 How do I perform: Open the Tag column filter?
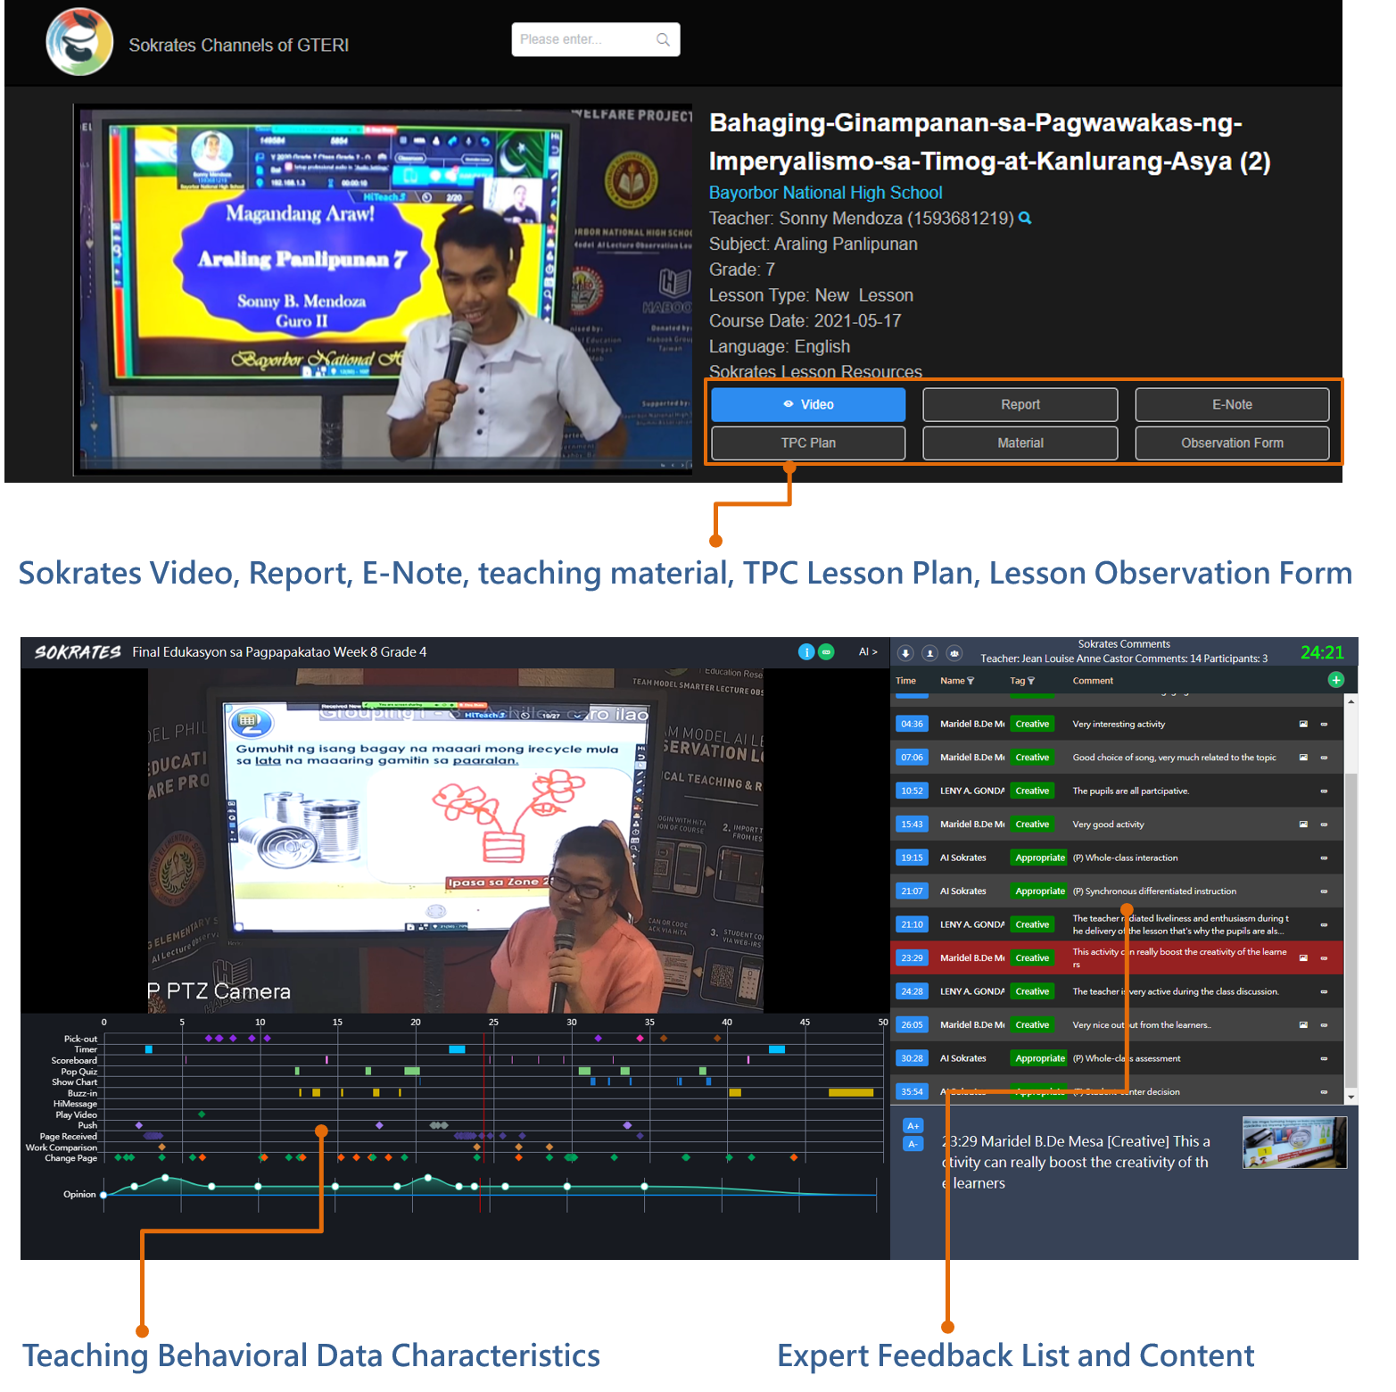coord(1031,681)
